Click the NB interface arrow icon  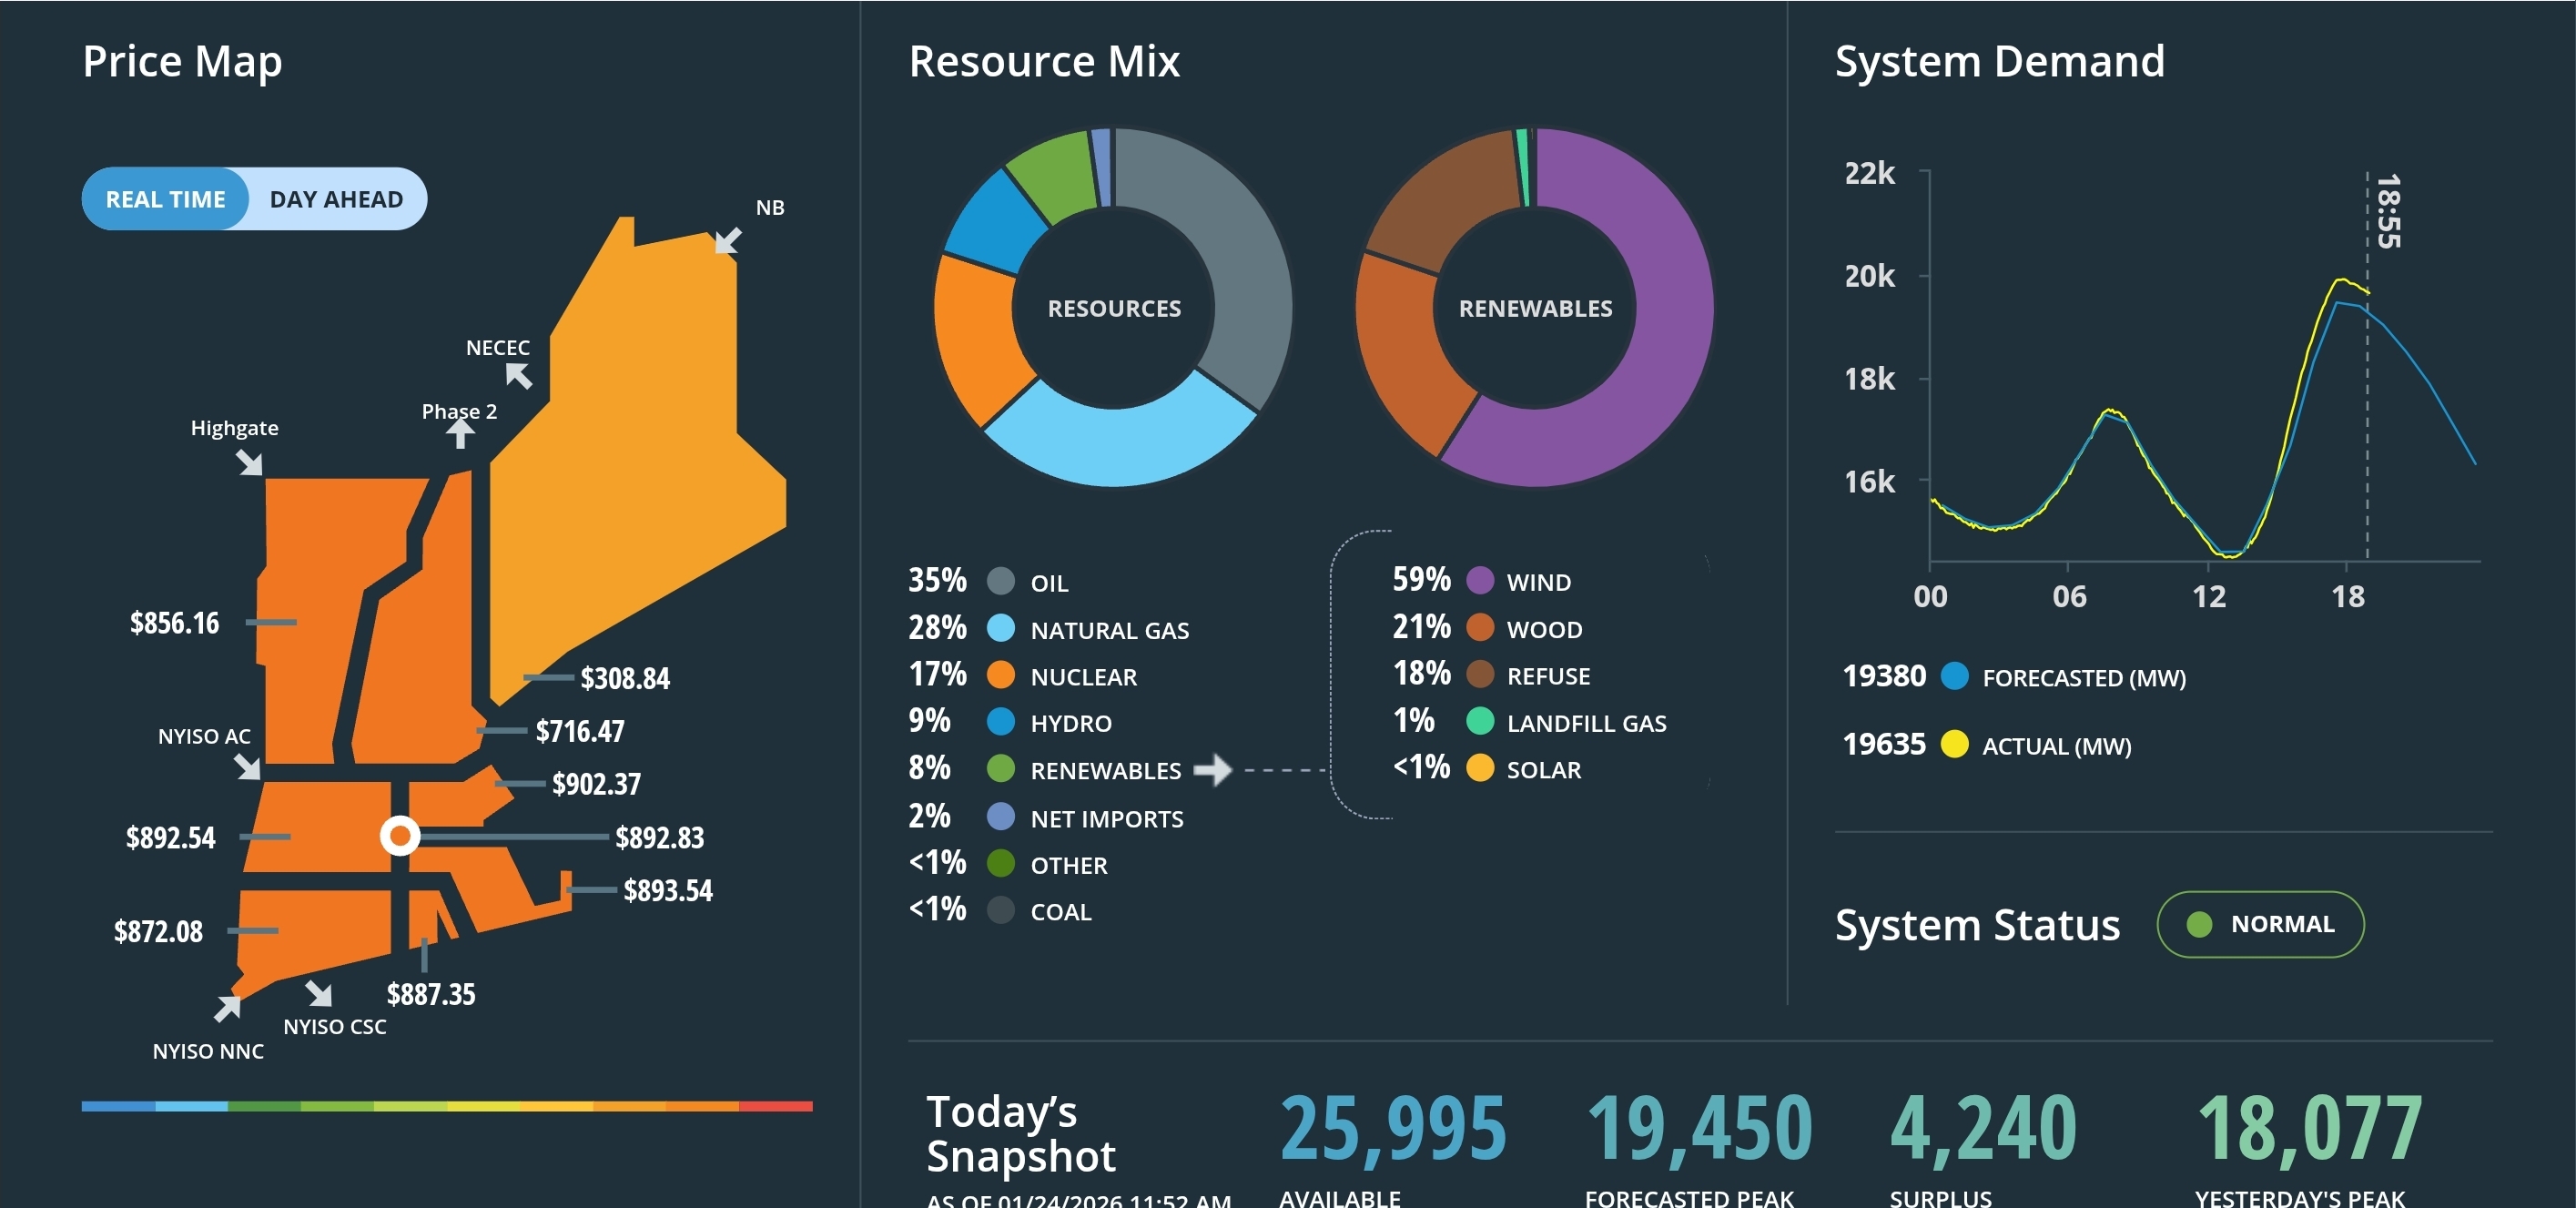point(728,241)
